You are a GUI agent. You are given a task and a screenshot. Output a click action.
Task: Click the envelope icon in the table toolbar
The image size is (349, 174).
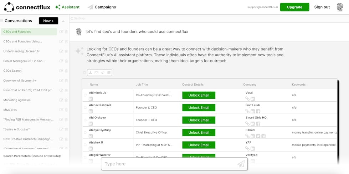[x=97, y=73]
